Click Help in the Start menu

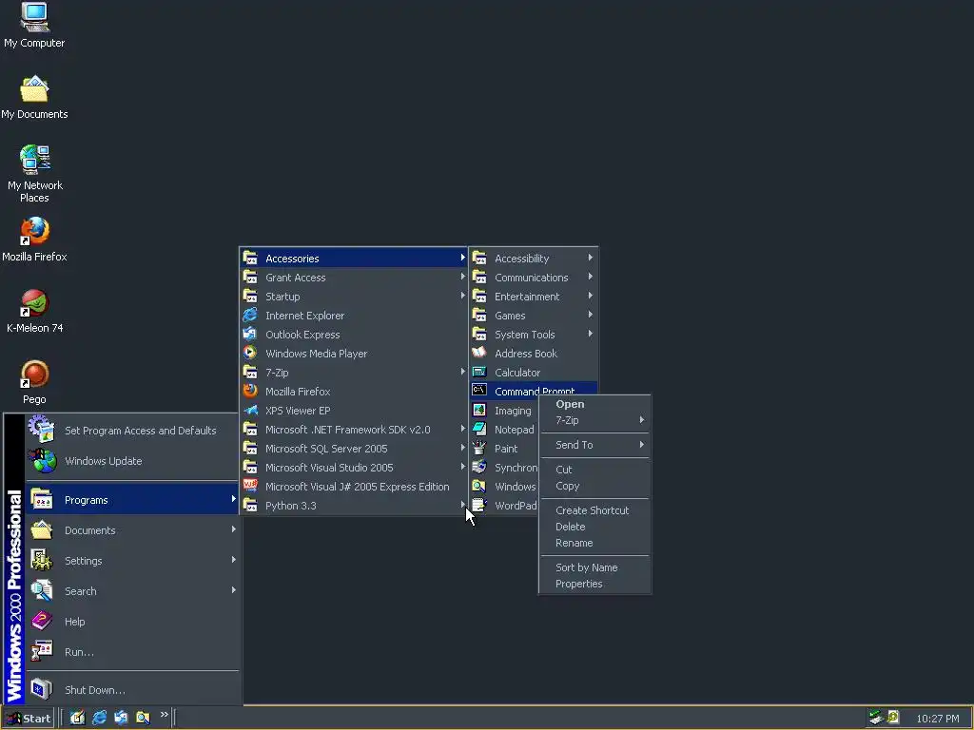point(132,622)
